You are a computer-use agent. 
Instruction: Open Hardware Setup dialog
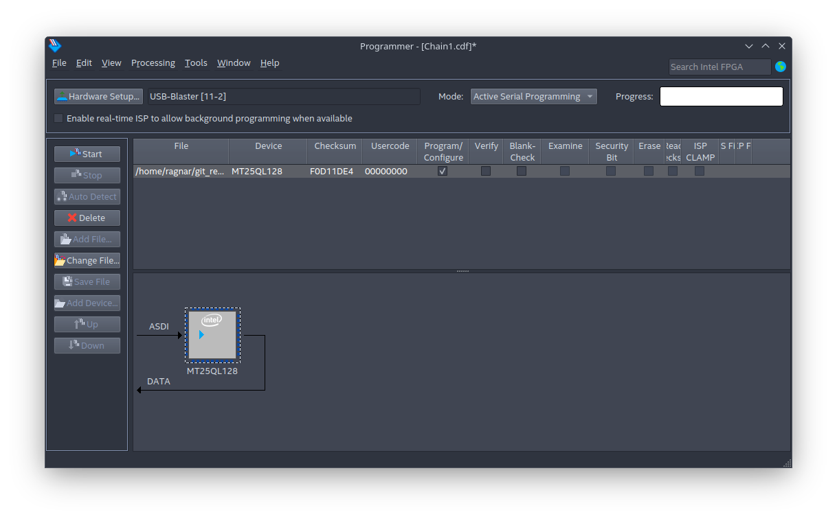click(x=98, y=96)
